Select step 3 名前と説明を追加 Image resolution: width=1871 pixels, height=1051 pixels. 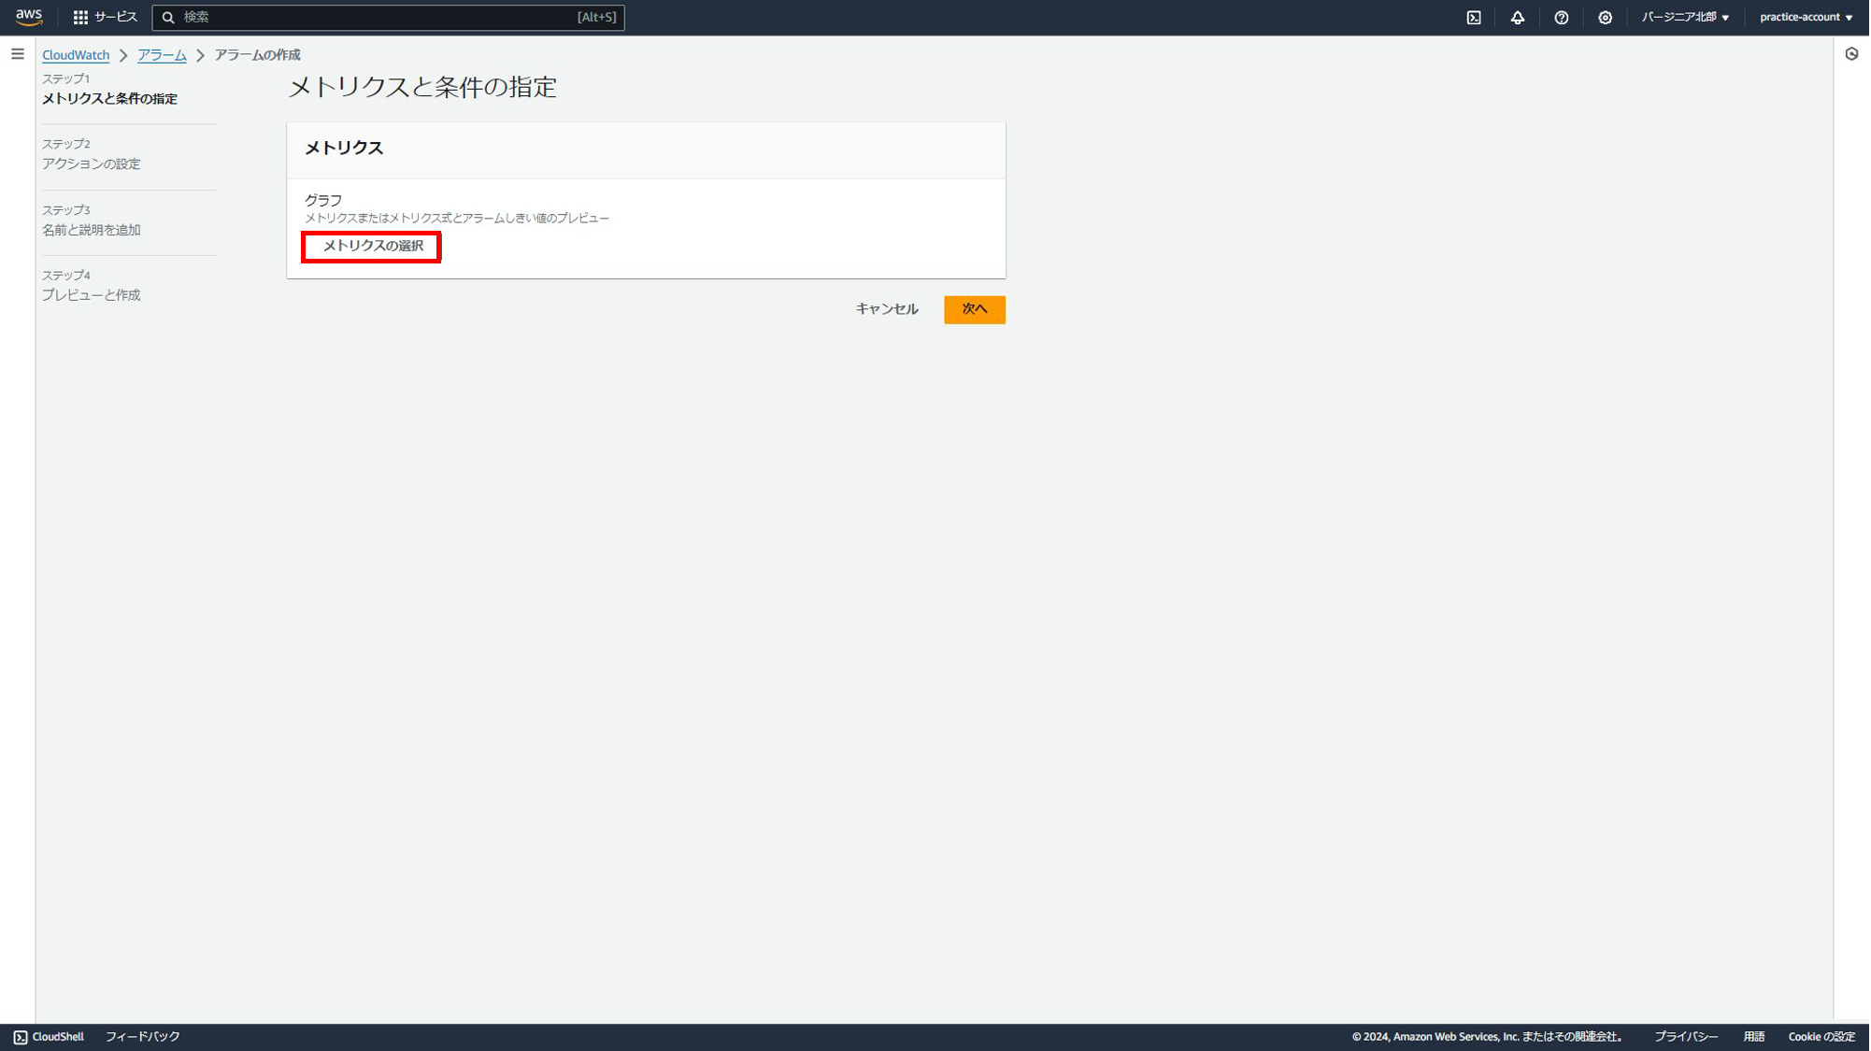click(x=92, y=230)
